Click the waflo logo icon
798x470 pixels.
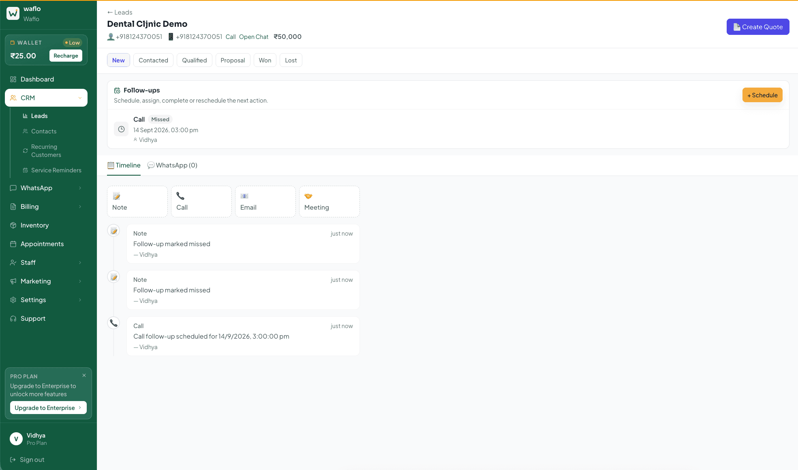tap(13, 13)
